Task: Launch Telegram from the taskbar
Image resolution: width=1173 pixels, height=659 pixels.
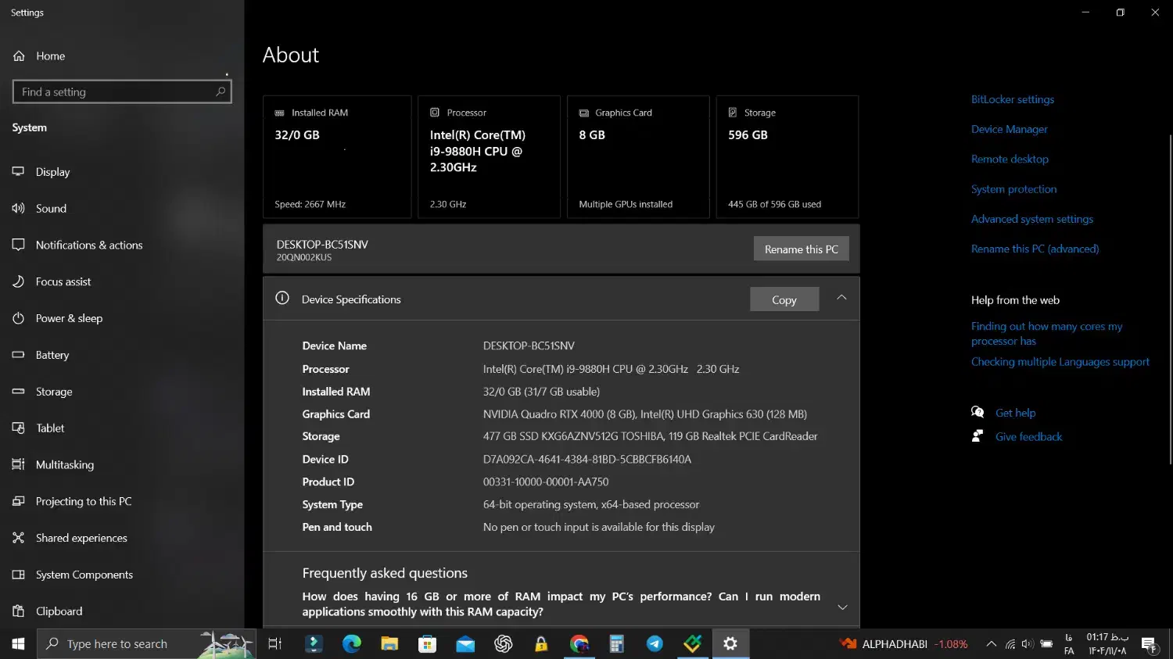Action: tap(655, 643)
